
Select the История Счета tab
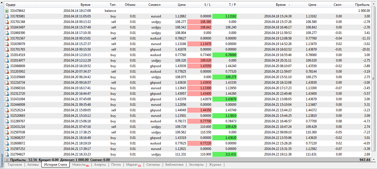point(56,165)
